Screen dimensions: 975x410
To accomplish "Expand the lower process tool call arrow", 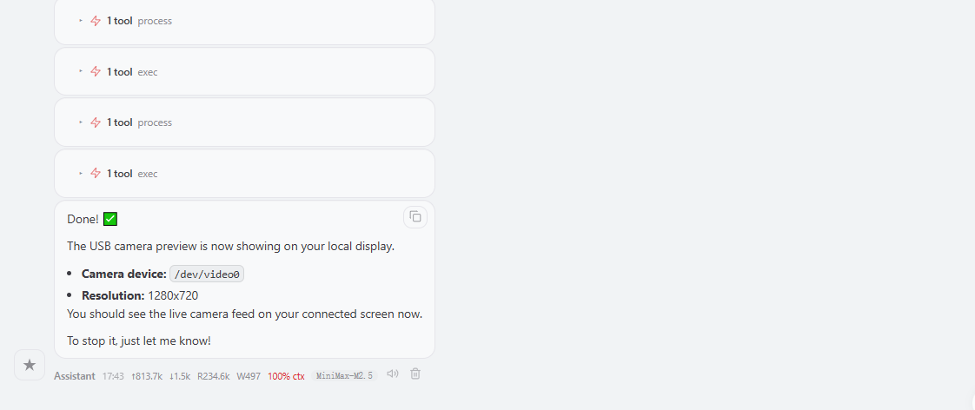I will pos(81,122).
